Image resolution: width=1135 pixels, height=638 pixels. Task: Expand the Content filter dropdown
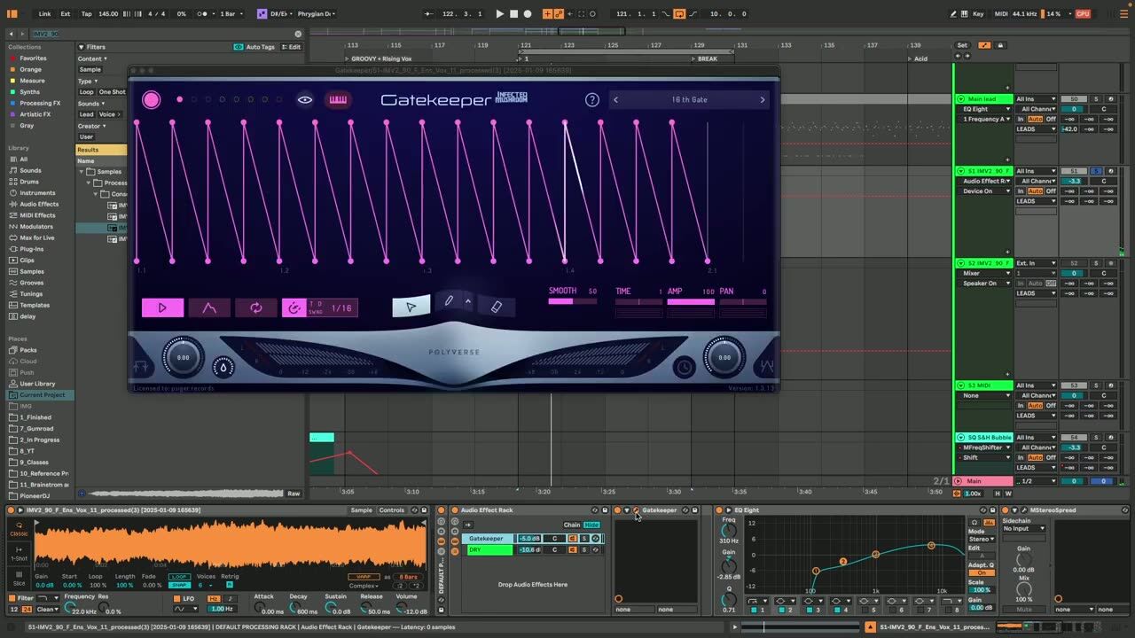pos(92,58)
